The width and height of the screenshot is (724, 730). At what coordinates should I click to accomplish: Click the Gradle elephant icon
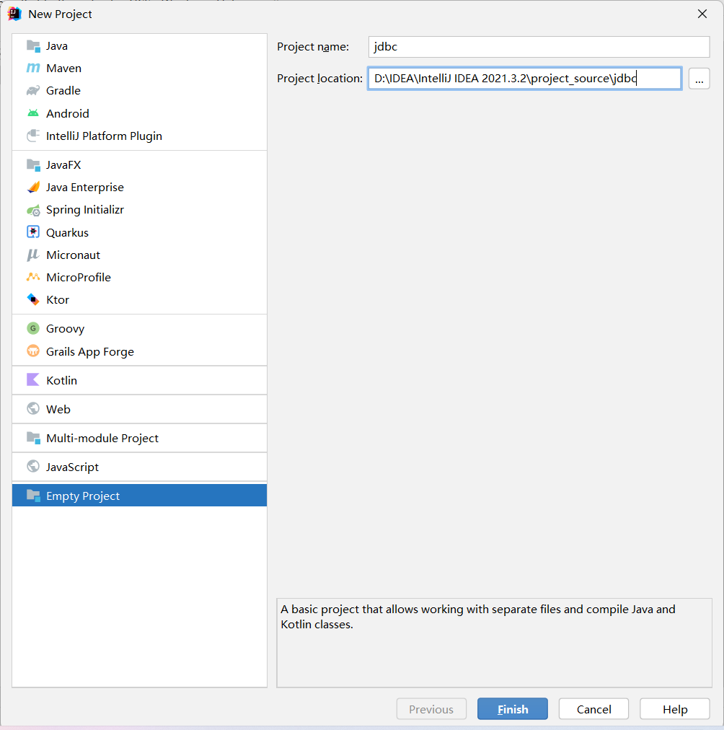tap(33, 91)
